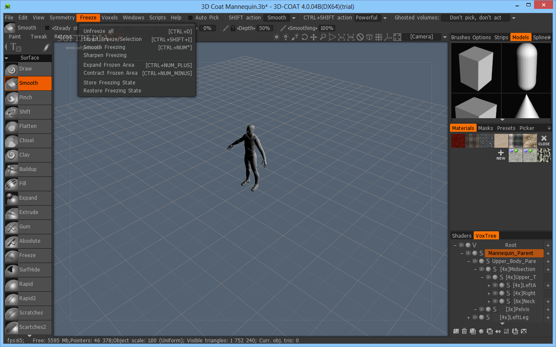Image resolution: width=556 pixels, height=347 pixels.
Task: Enable the Auto Pick checkbox
Action: coord(190,18)
